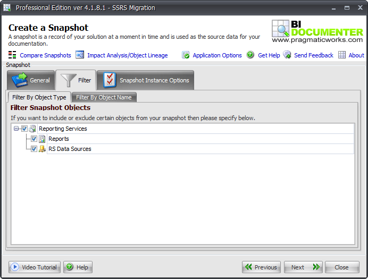Select the RS Data Sources tree row
The width and height of the screenshot is (368, 279).
200,149
